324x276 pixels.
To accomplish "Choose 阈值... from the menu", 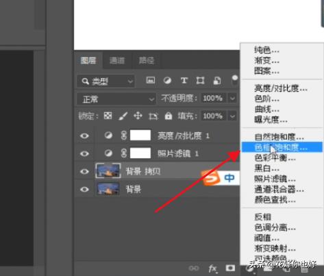I will (282, 238).
